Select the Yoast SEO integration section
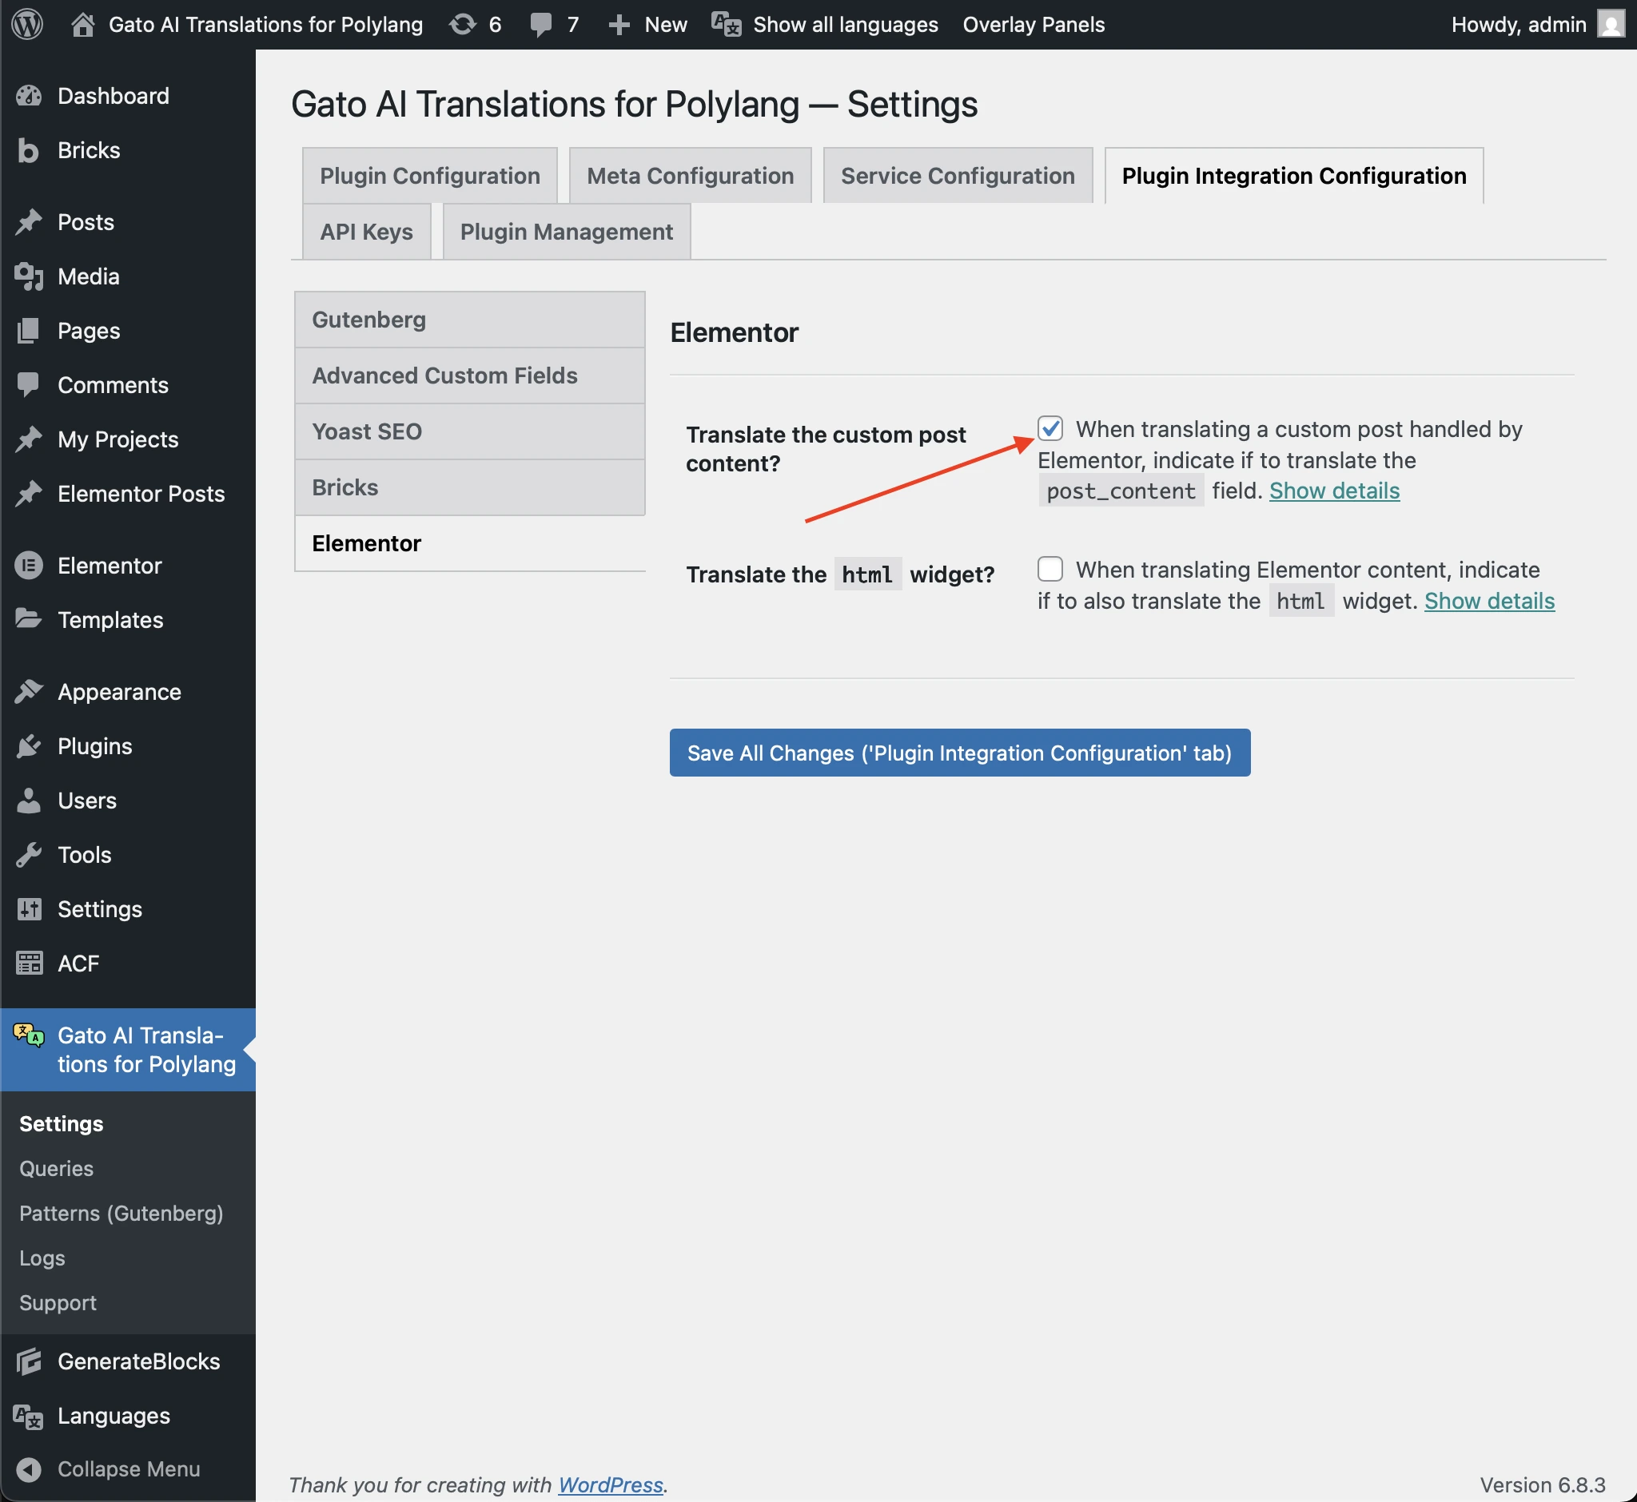 tap(367, 431)
